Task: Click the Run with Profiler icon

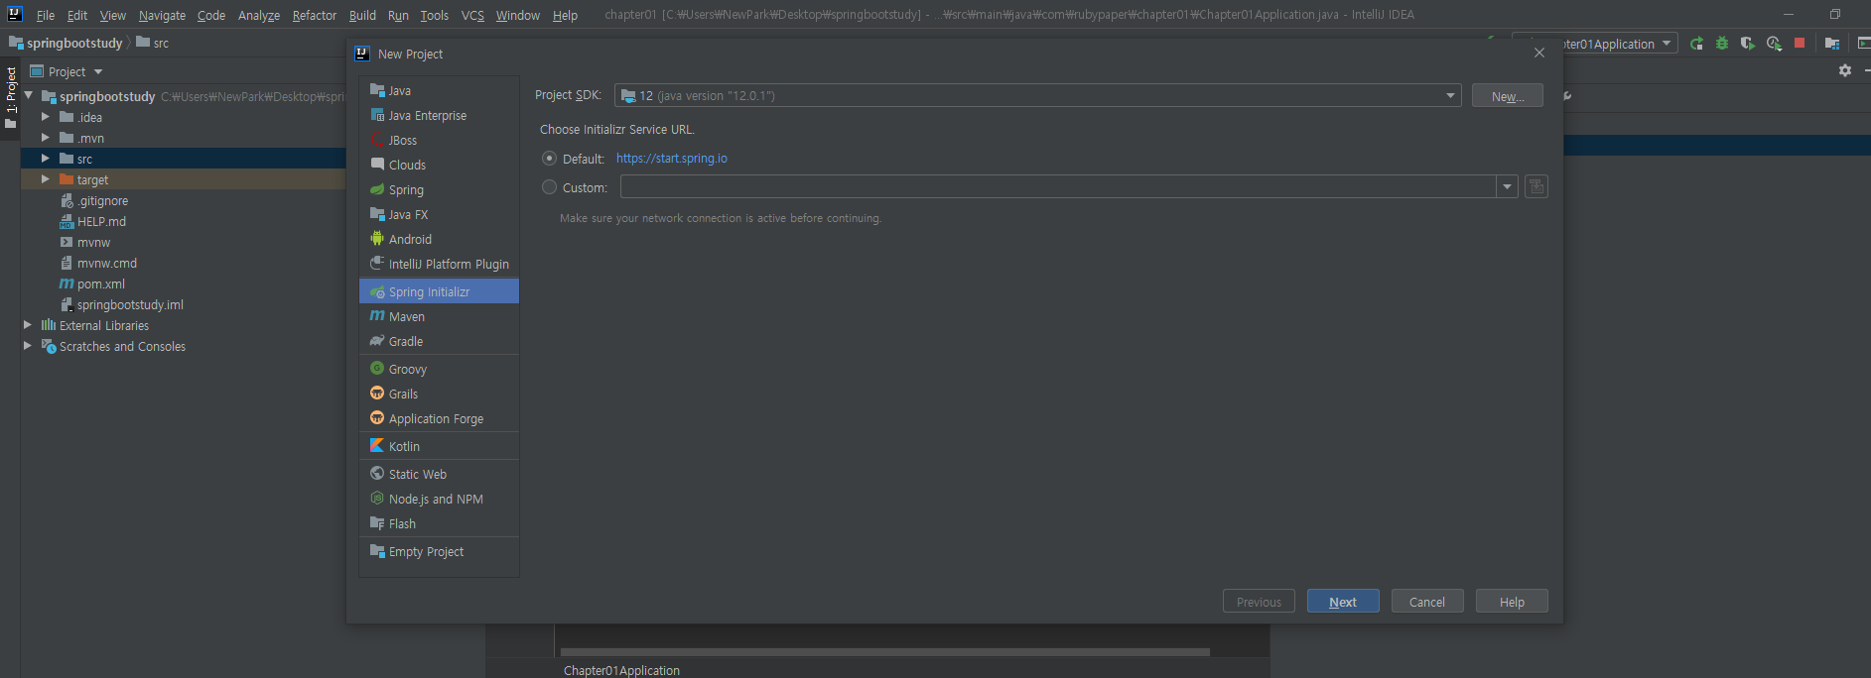Action: (1774, 44)
